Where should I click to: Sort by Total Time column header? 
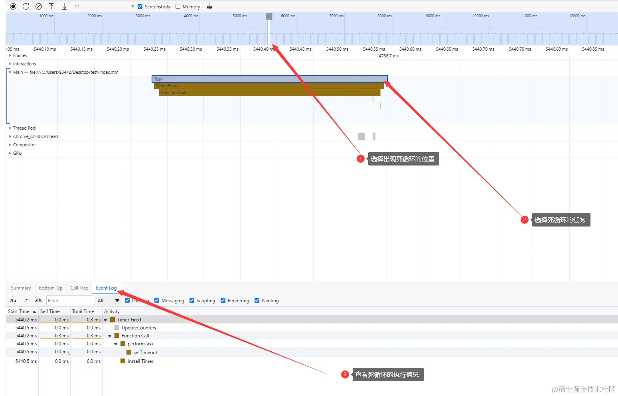[x=86, y=311]
